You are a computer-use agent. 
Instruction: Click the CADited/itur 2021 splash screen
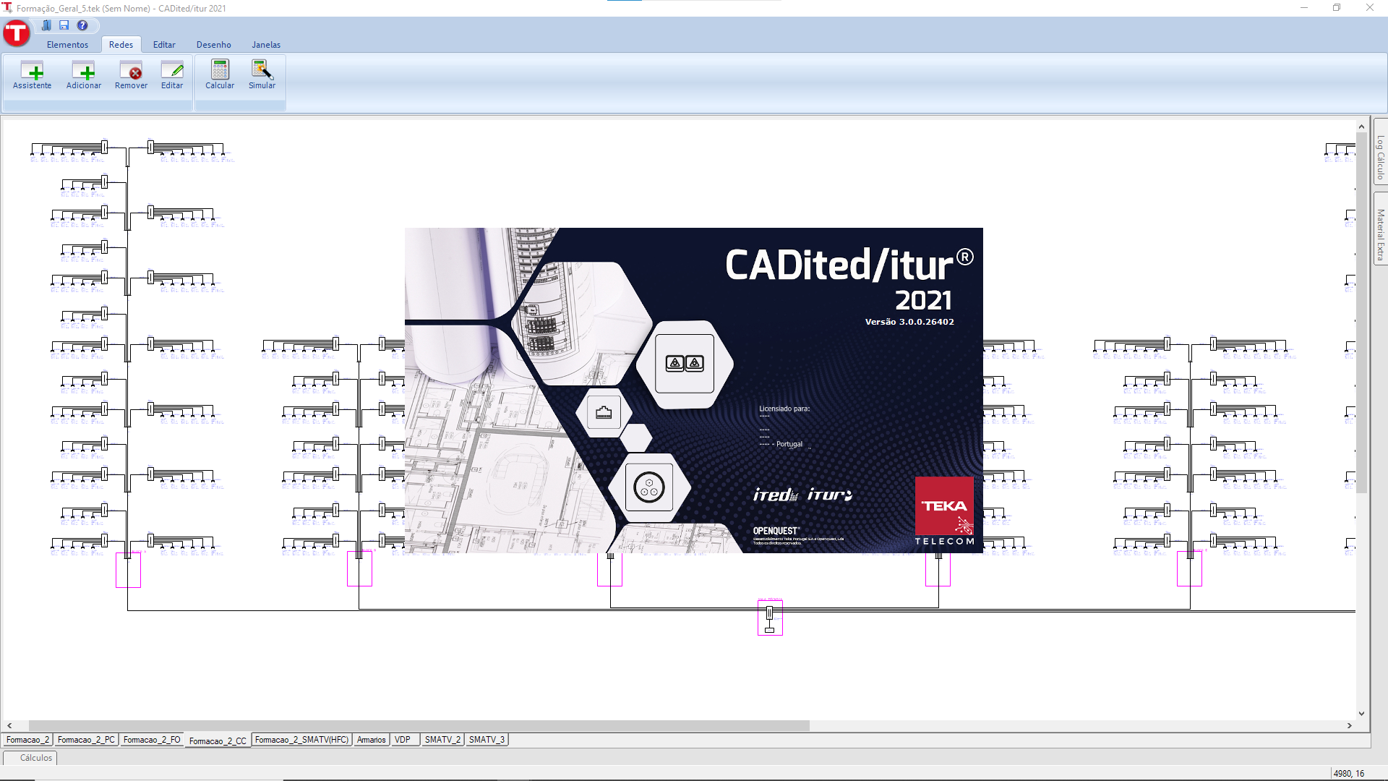694,390
